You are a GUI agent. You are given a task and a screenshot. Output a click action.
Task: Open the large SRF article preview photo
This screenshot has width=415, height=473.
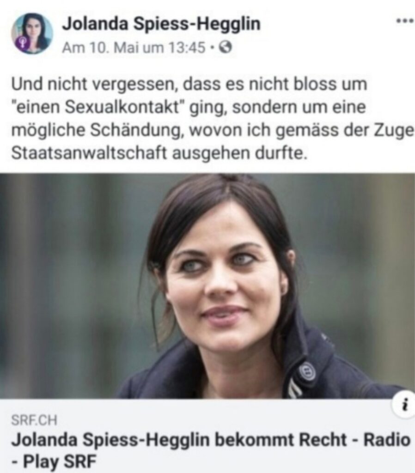click(x=207, y=286)
